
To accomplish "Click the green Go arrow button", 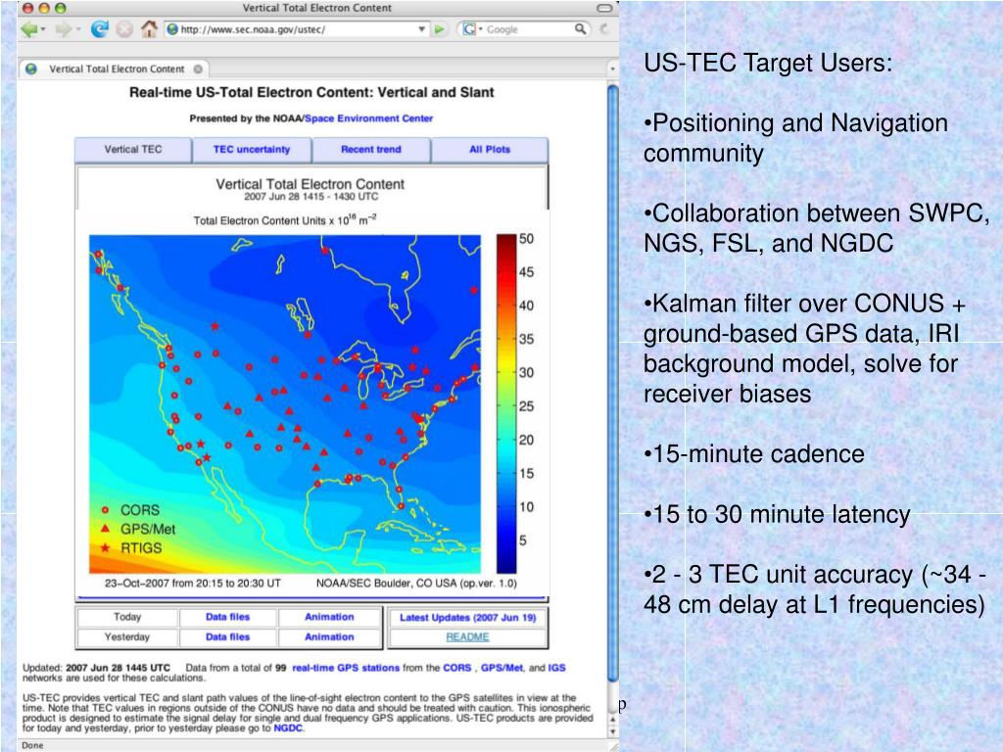I will pyautogui.click(x=439, y=29).
